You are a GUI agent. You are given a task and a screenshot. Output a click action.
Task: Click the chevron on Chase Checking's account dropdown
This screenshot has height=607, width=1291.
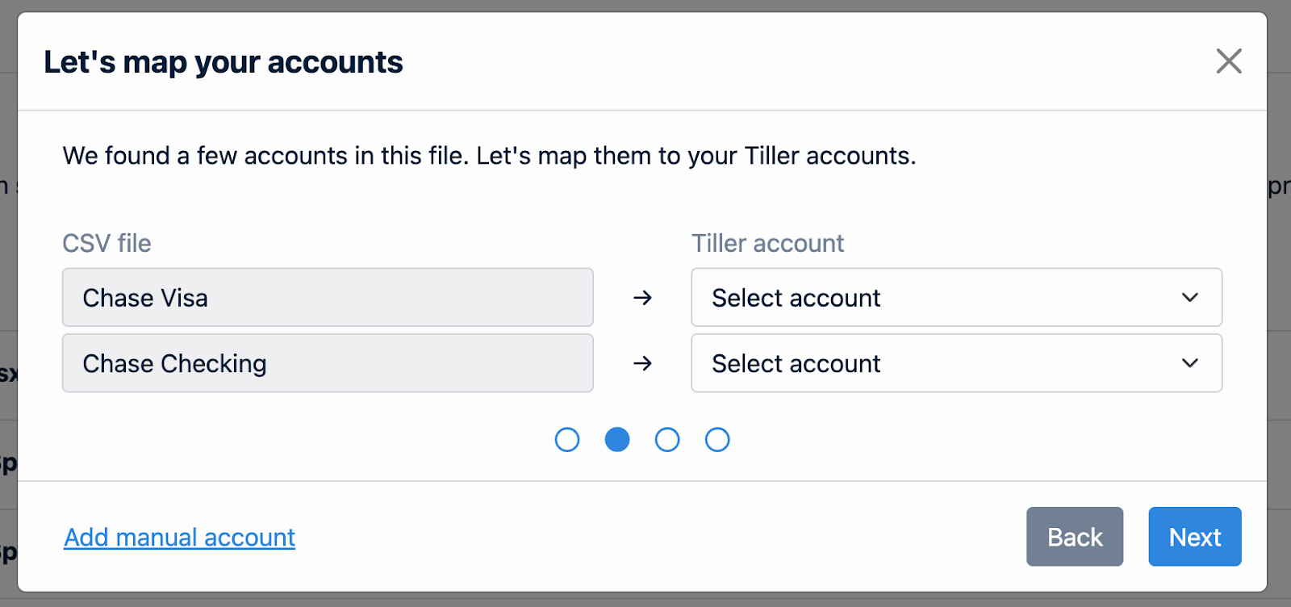[1189, 363]
